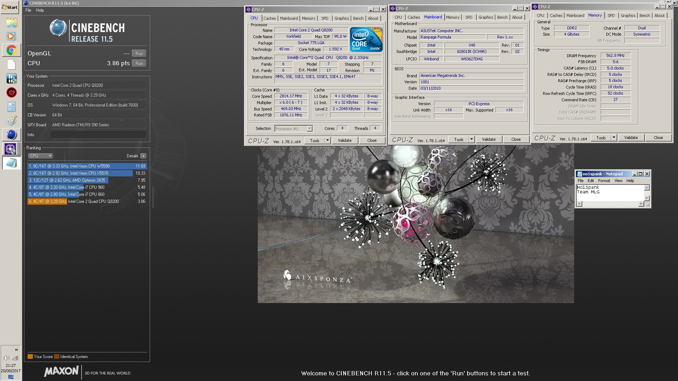Open the blank document taskbar icon
Screen dimensions: 678x381
pyautogui.click(x=11, y=65)
